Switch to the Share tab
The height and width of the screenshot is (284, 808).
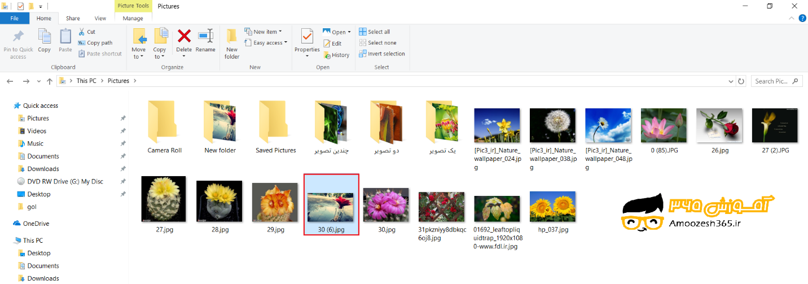[73, 19]
